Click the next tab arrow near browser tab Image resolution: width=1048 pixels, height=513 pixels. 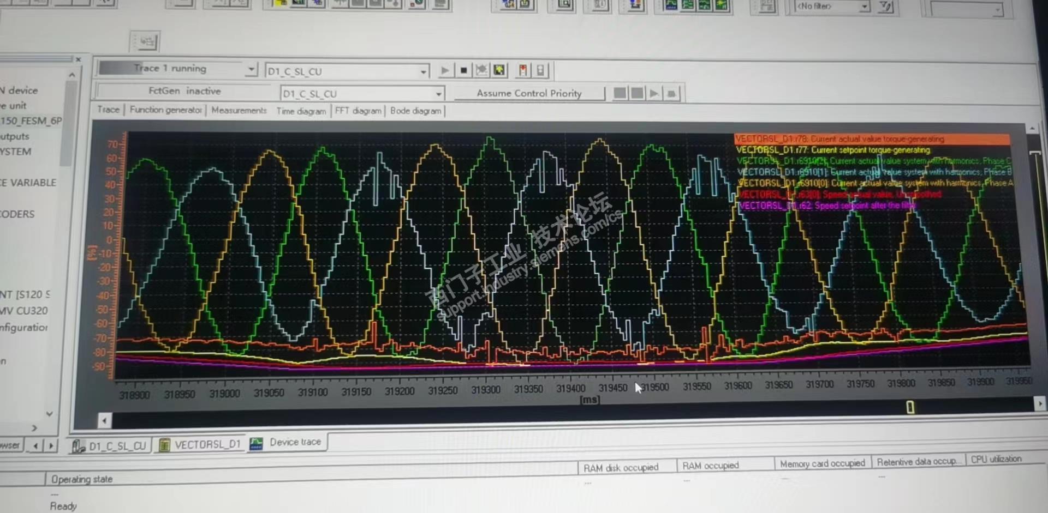[51, 445]
